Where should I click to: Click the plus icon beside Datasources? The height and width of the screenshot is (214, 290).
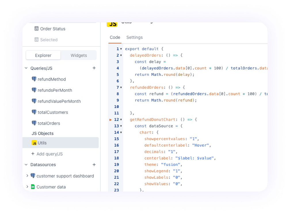pos(94,165)
